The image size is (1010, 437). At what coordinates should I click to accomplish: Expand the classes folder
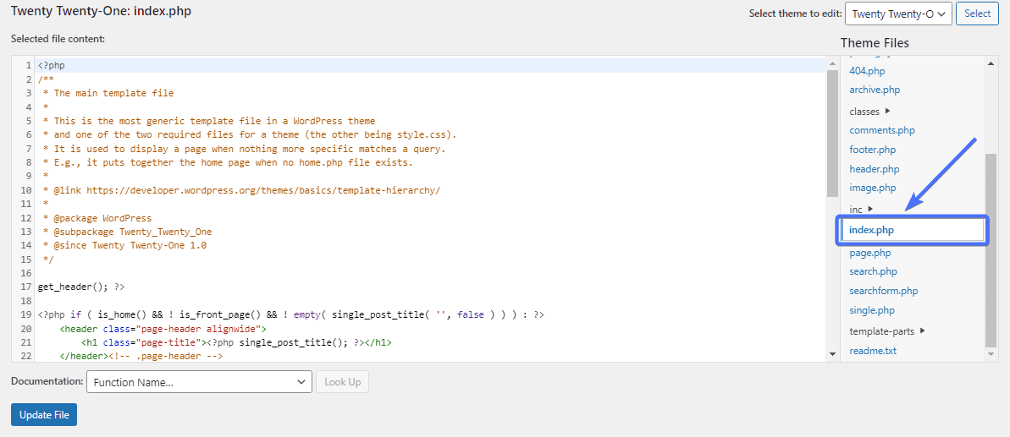click(869, 112)
